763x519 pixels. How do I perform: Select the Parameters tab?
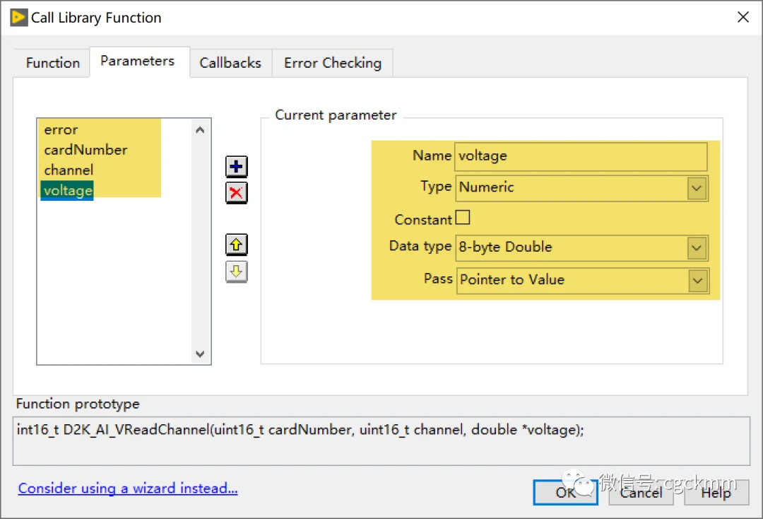[137, 62]
